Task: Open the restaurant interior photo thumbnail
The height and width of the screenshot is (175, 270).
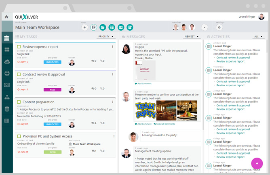Action: coord(167,110)
